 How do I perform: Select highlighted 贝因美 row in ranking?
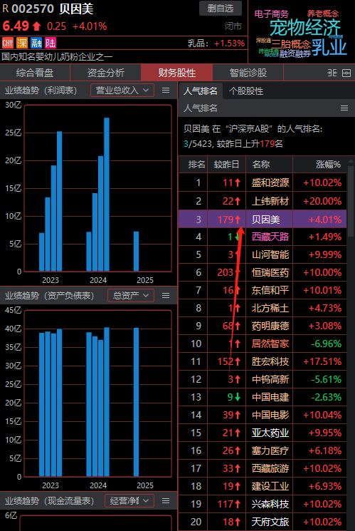pyautogui.click(x=263, y=219)
